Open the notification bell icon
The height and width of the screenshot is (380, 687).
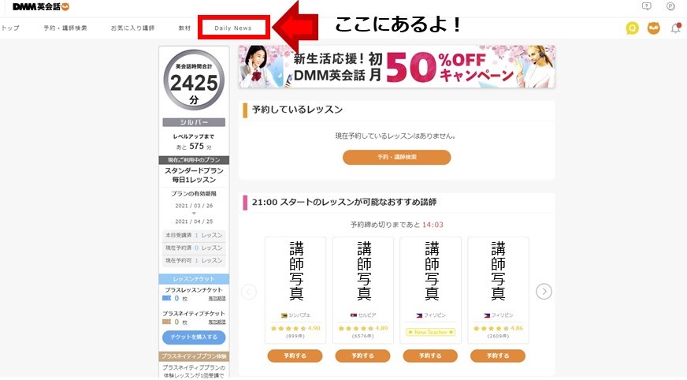676,28
